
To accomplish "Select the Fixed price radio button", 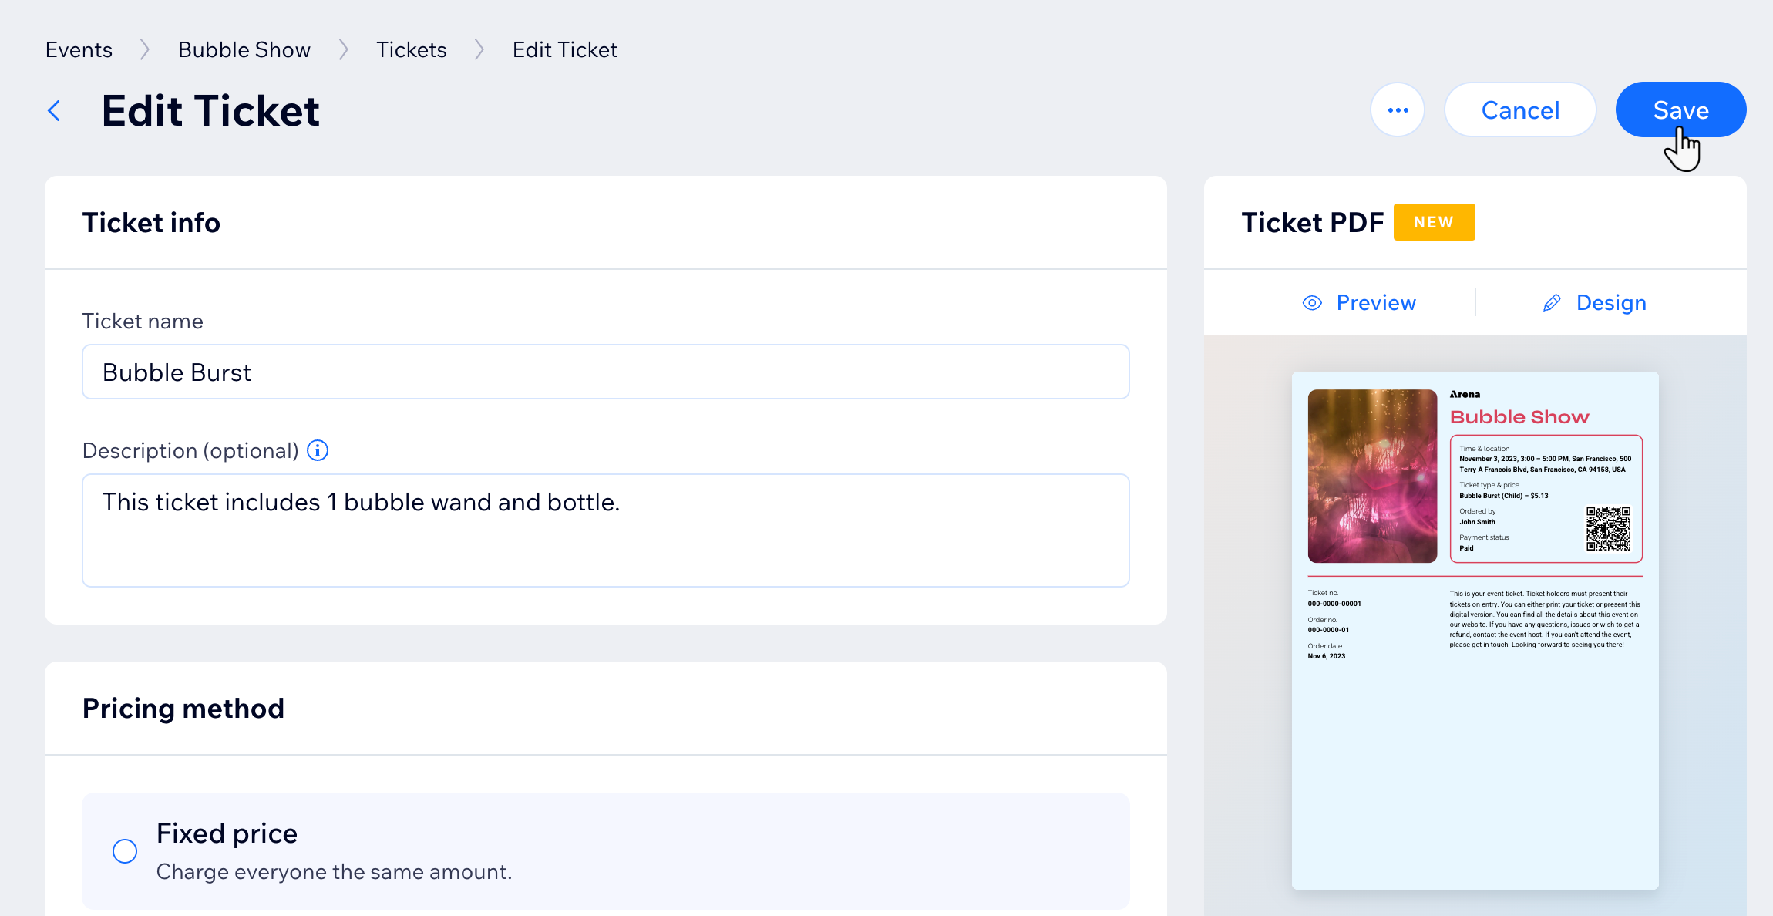I will point(125,851).
